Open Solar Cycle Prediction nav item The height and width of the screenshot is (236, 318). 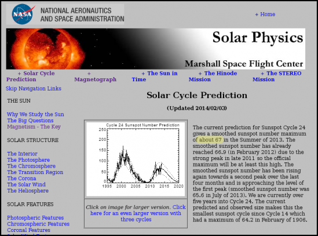click(x=31, y=77)
